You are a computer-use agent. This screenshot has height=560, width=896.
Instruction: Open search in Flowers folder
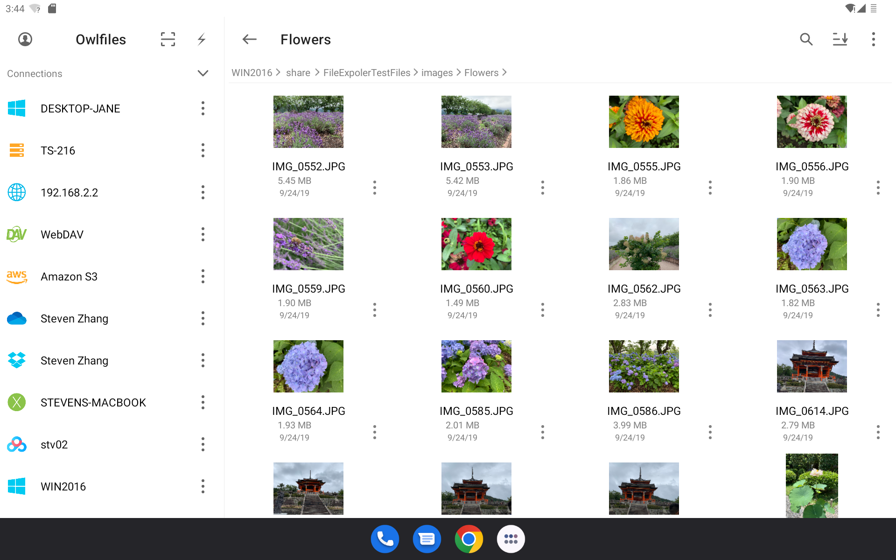click(806, 39)
